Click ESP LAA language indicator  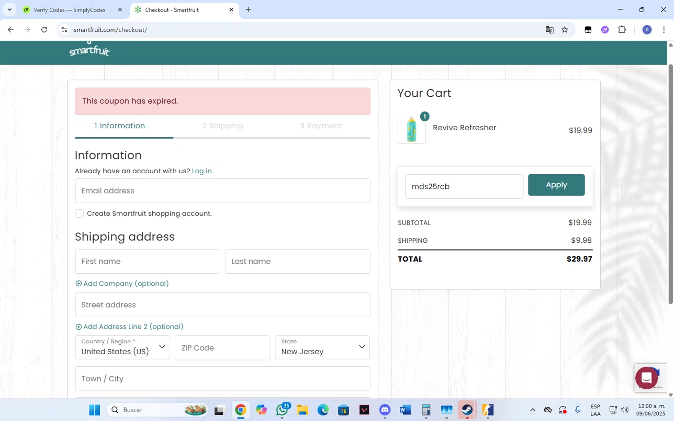[x=595, y=410]
